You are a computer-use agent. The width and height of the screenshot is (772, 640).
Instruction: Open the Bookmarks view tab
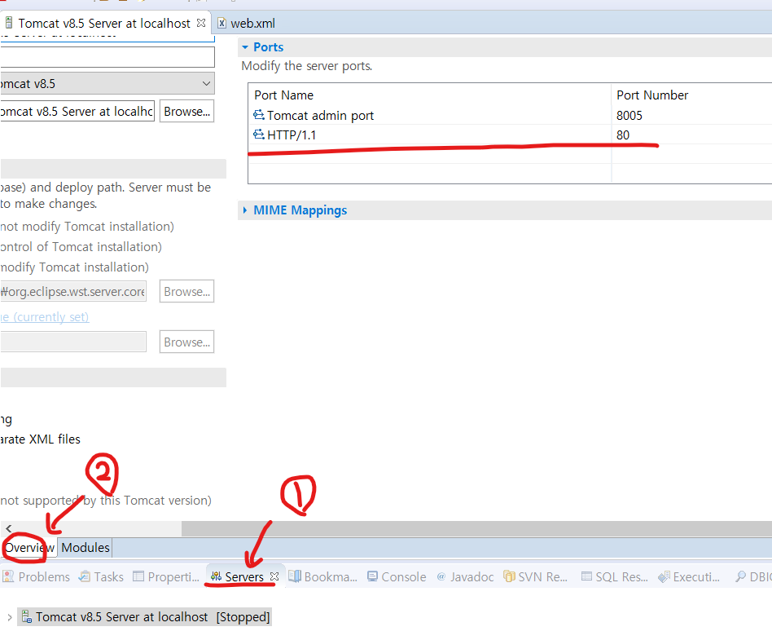pyautogui.click(x=323, y=577)
